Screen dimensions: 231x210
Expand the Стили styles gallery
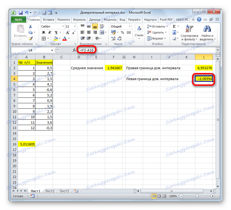point(139,32)
